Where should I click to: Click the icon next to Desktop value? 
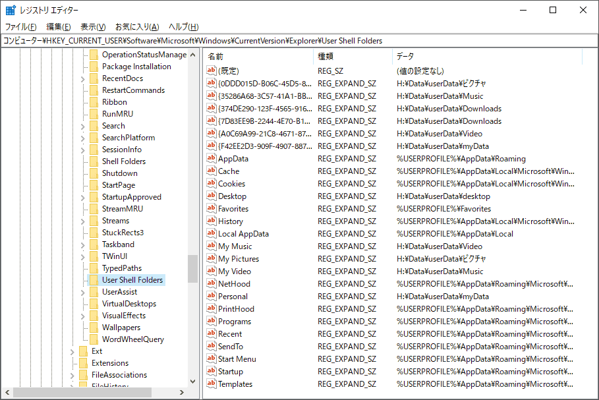pyautogui.click(x=212, y=196)
